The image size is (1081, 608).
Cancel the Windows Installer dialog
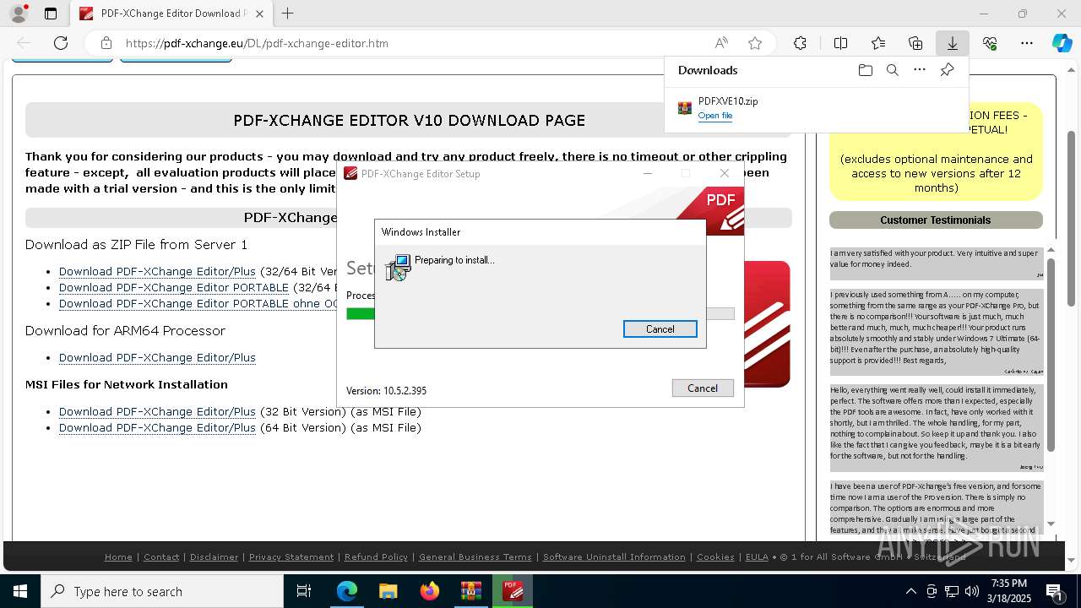tap(660, 329)
